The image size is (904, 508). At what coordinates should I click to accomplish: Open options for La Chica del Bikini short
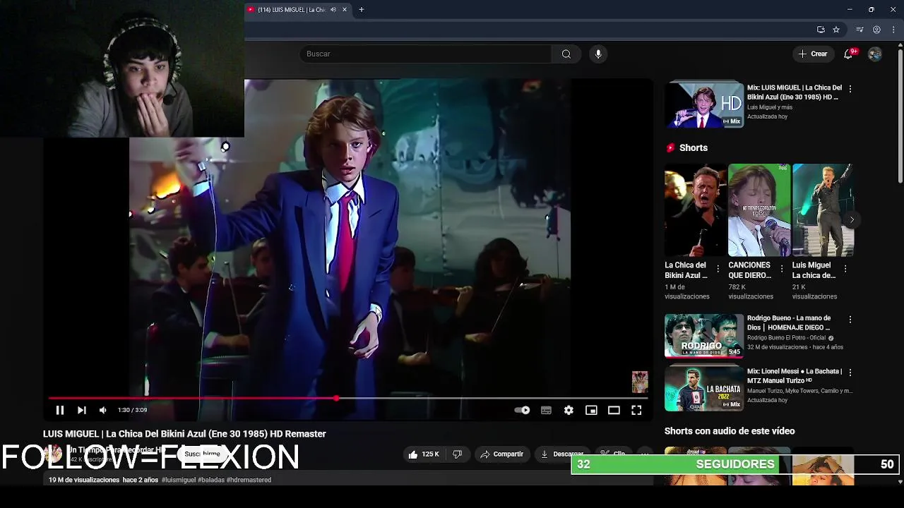coord(718,269)
